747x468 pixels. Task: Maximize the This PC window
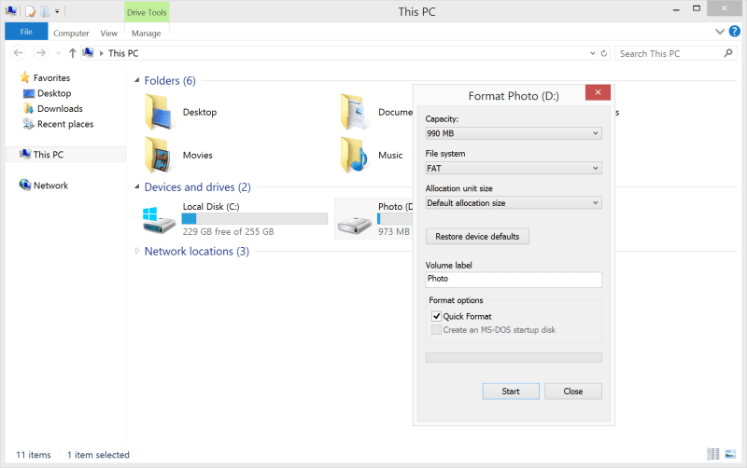(x=697, y=8)
